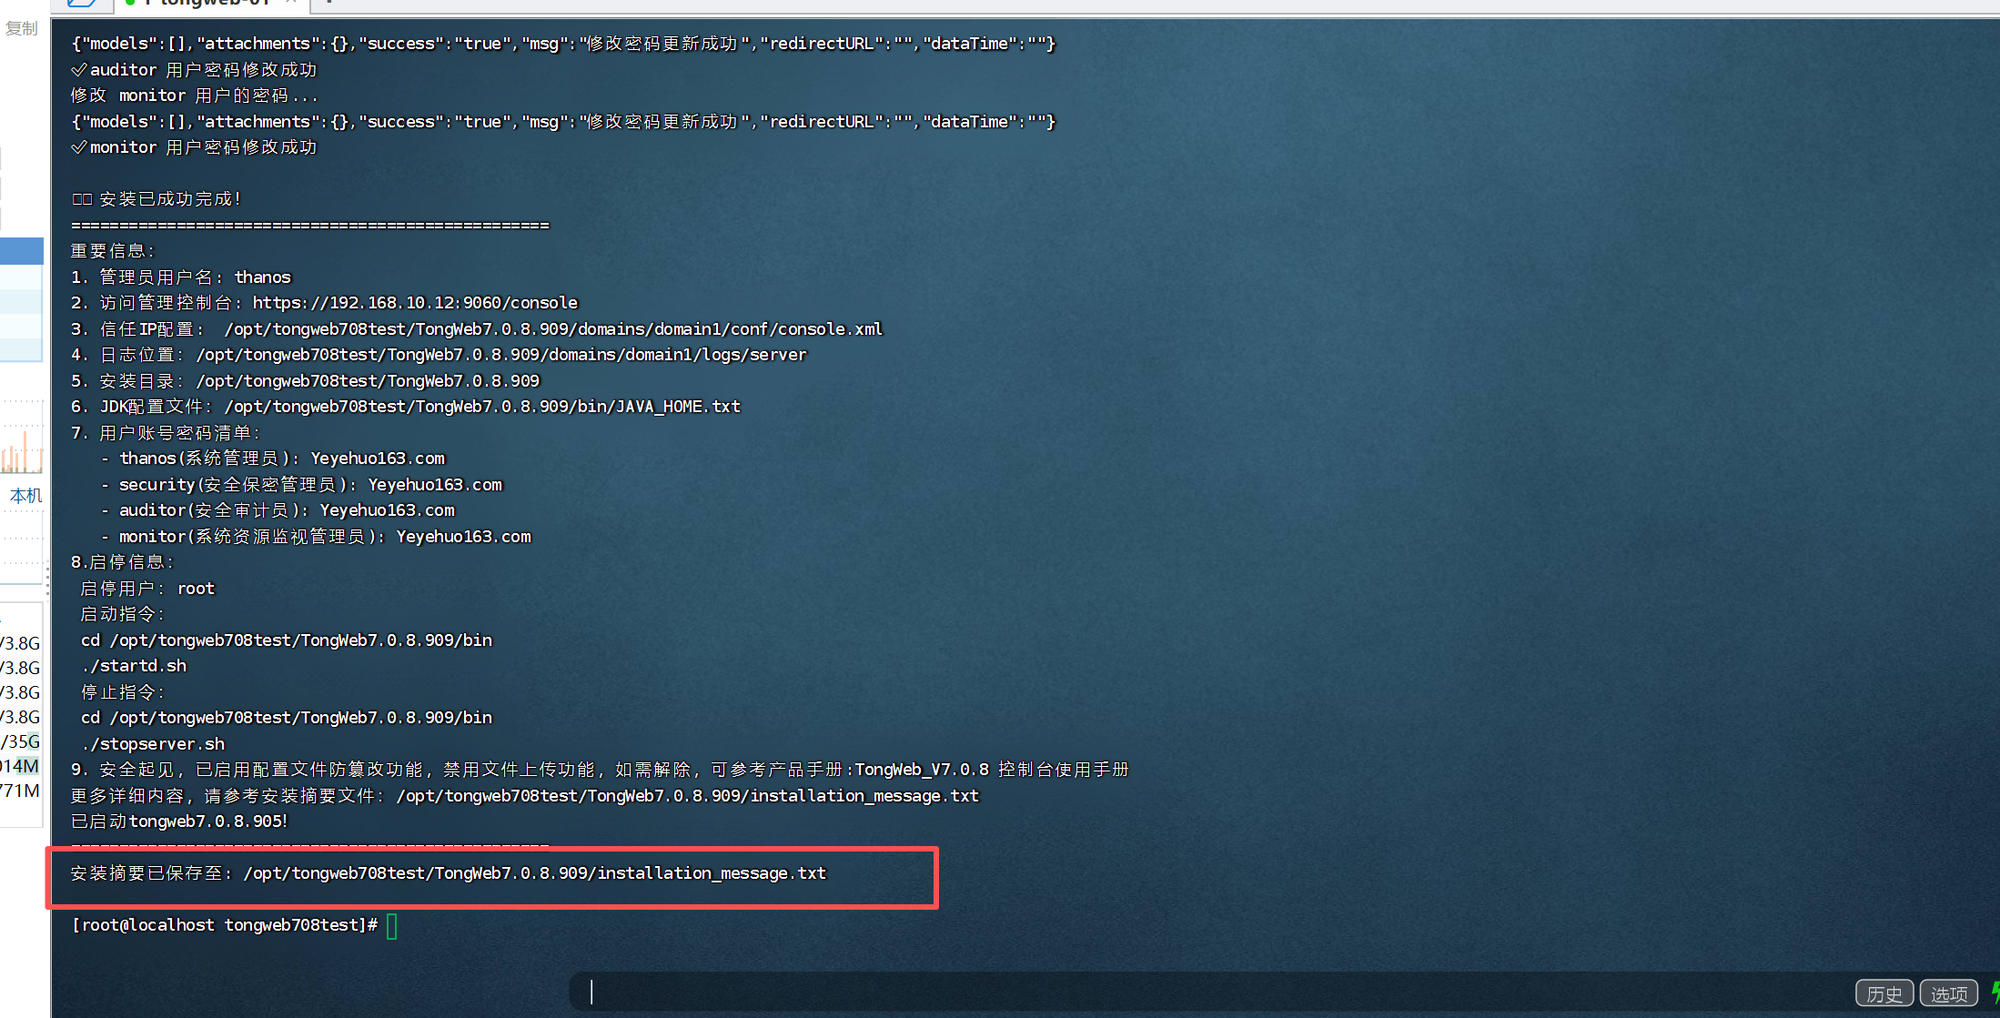The width and height of the screenshot is (2000, 1018).
Task: Click the 'auditor 用户密码修改成功' line
Action: (194, 70)
